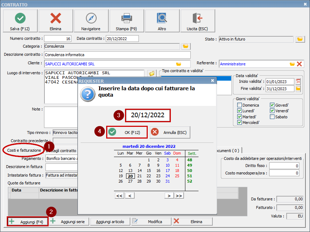This screenshot has width=310, height=232.
Task: Clear the Referente with the red X
Action: [x=299, y=64]
